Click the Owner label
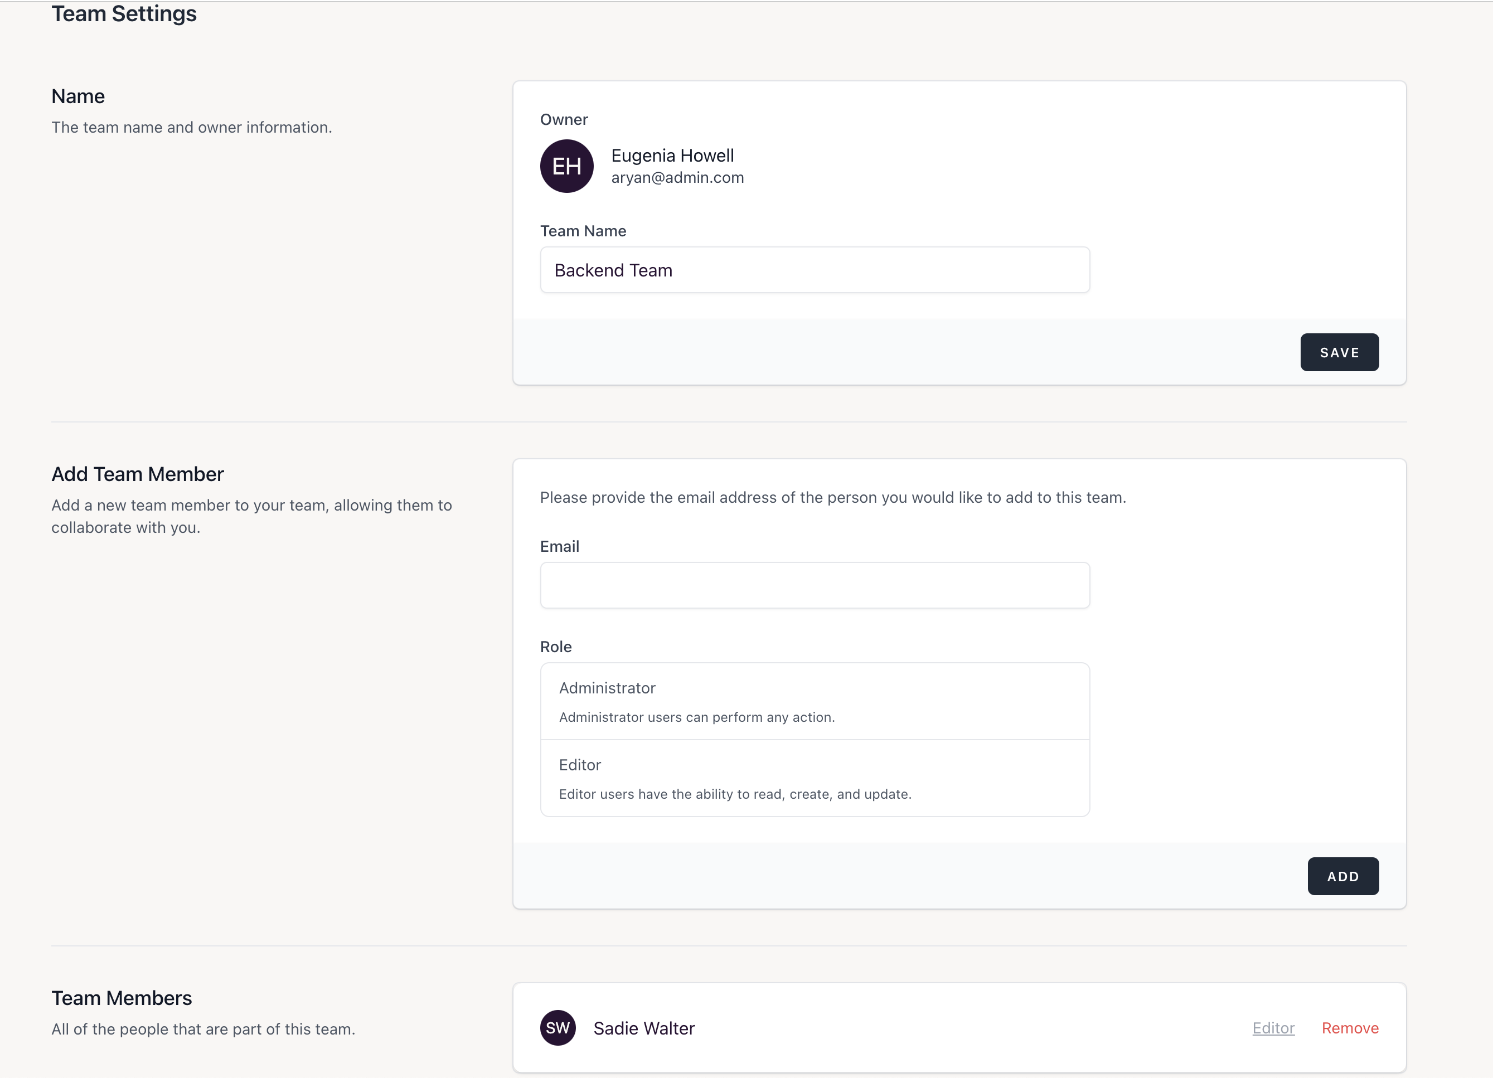 tap(564, 120)
